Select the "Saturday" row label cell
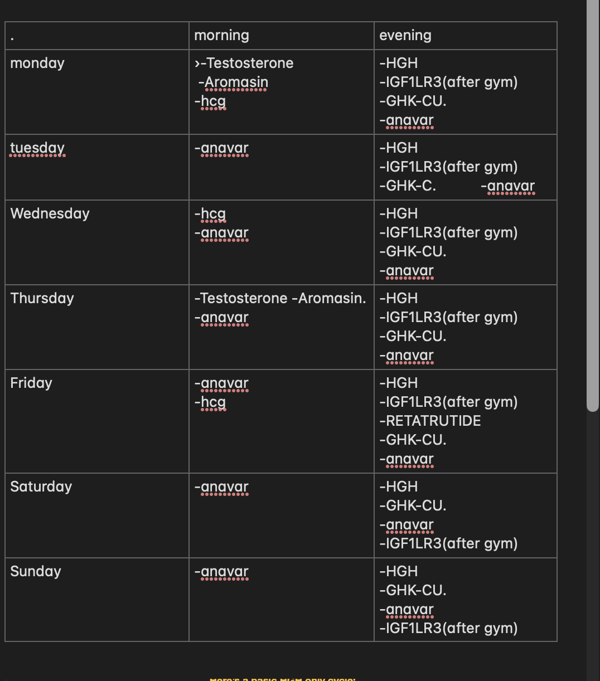 (41, 487)
